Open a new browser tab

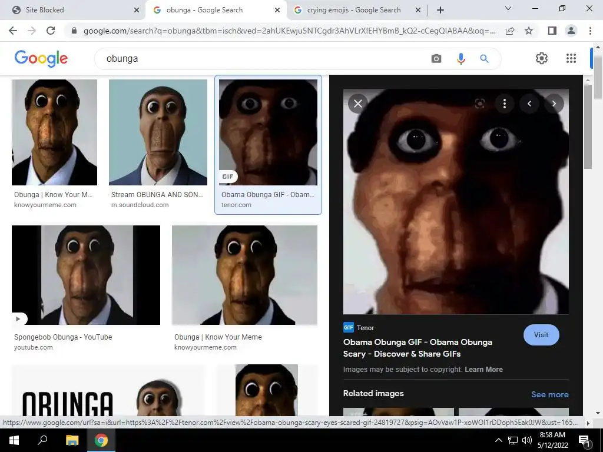coord(440,10)
